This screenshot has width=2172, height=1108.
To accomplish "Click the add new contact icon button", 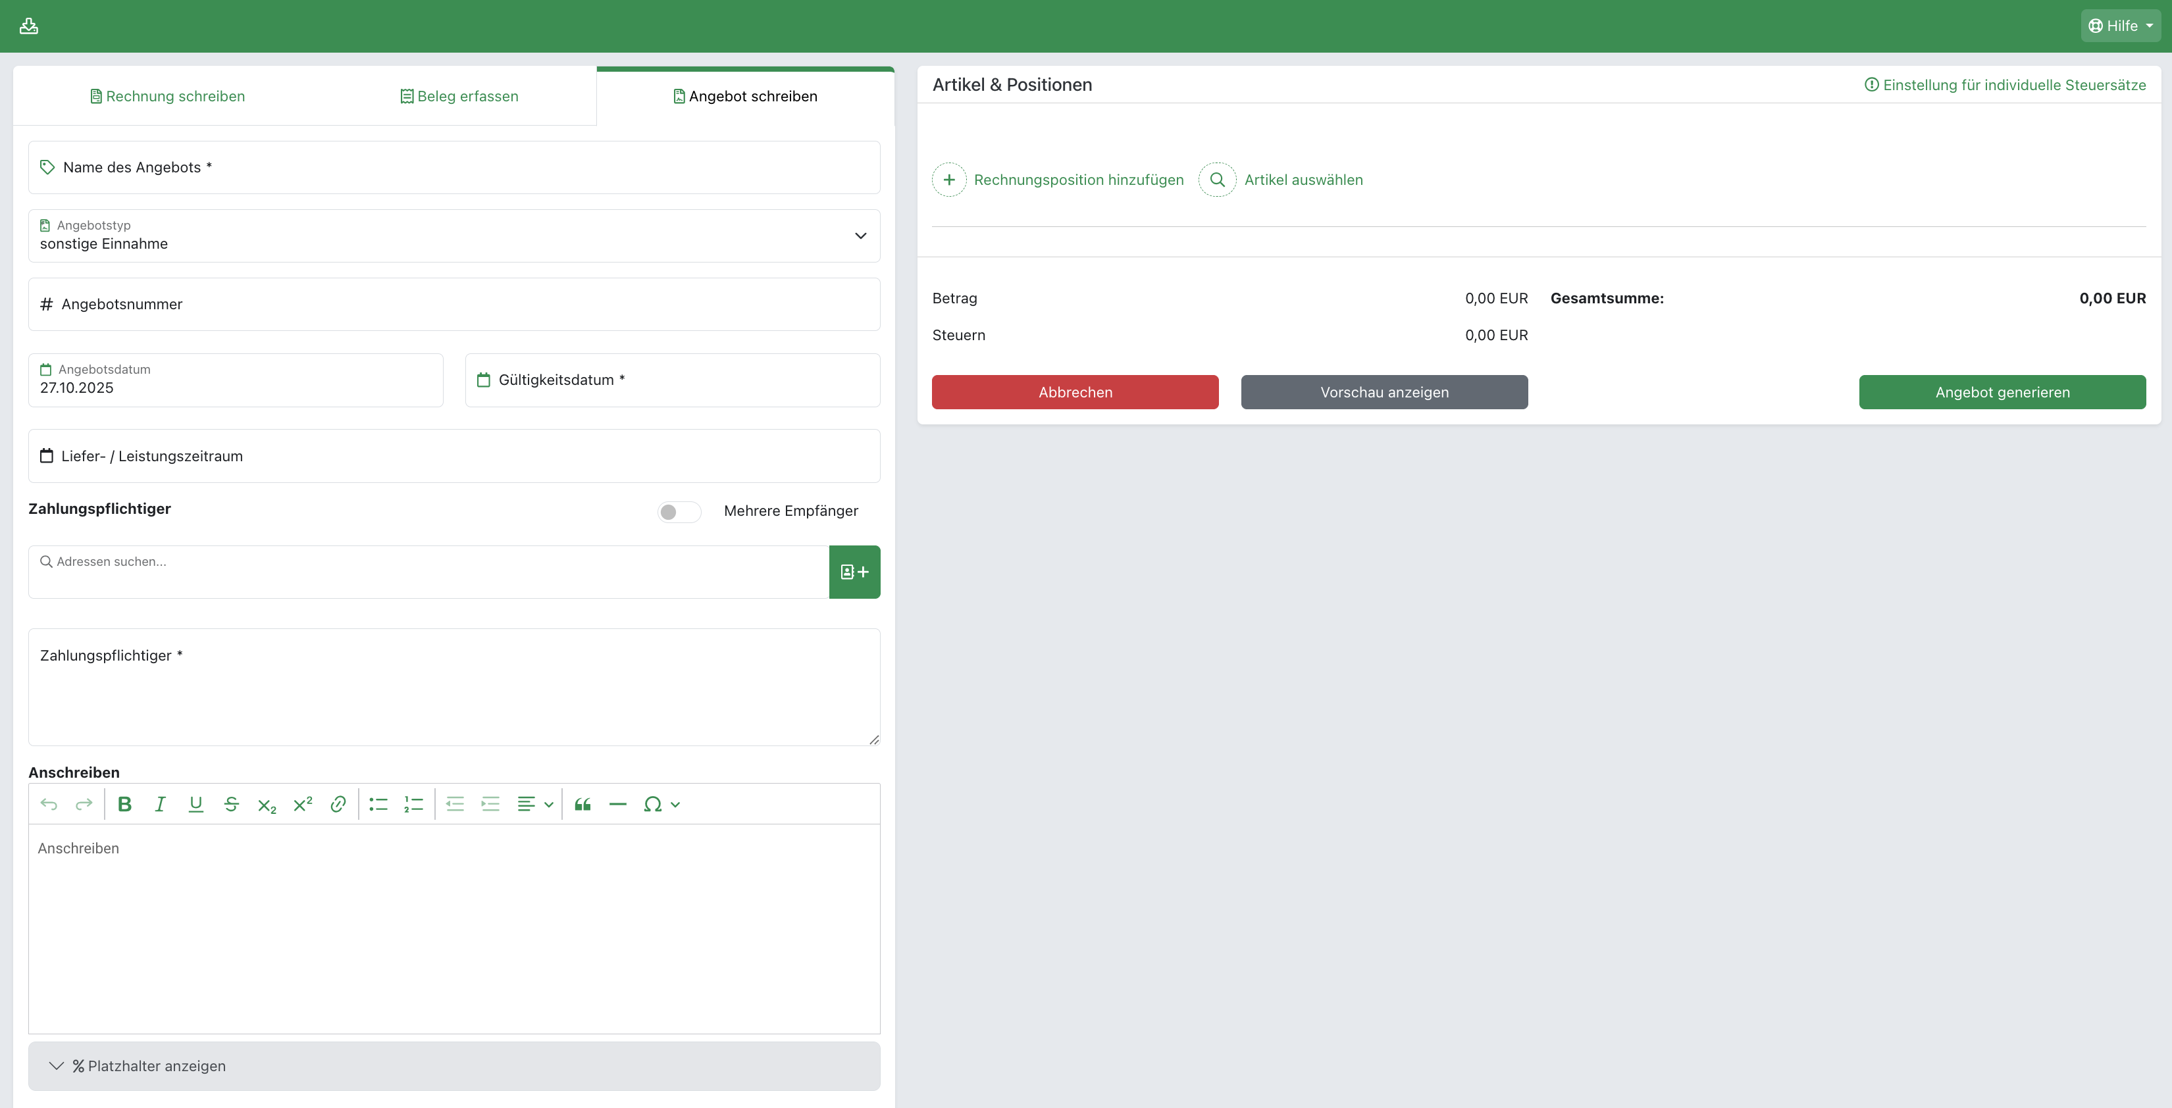I will click(854, 572).
